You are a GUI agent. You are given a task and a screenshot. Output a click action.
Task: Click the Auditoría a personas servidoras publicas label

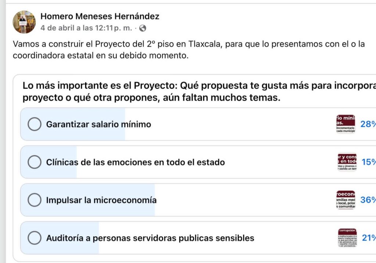[x=150, y=238]
